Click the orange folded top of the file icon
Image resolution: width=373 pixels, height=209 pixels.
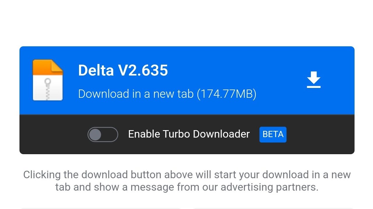click(x=47, y=67)
